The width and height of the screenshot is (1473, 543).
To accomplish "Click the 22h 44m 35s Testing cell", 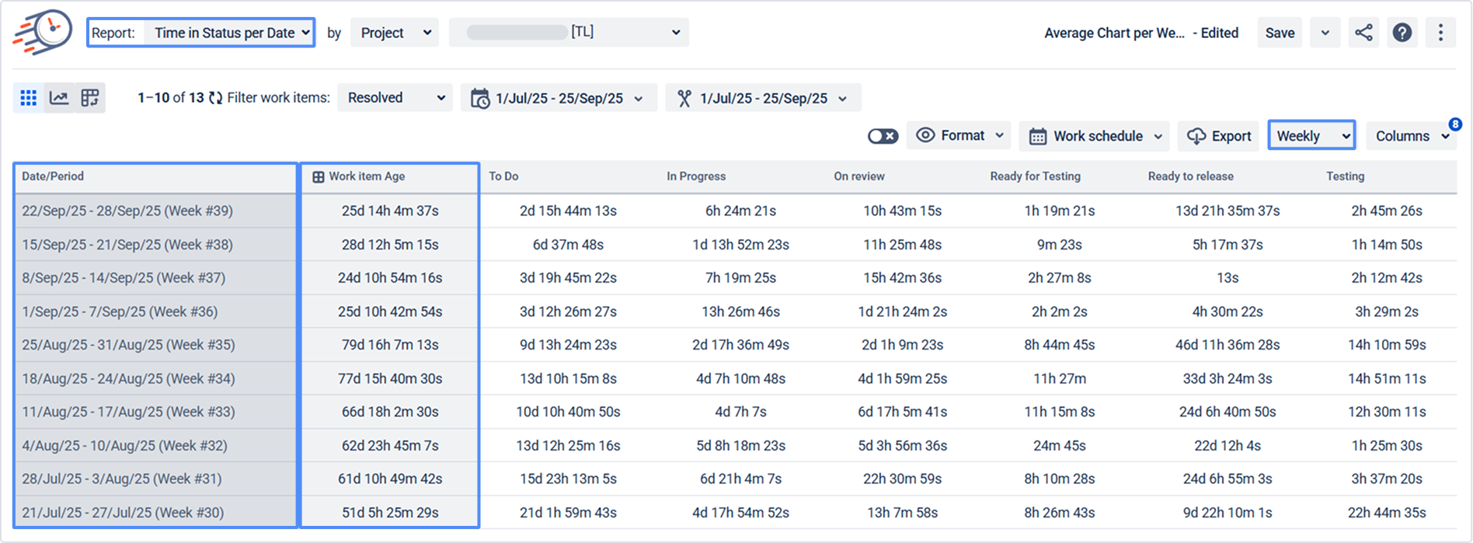I will point(1387,513).
